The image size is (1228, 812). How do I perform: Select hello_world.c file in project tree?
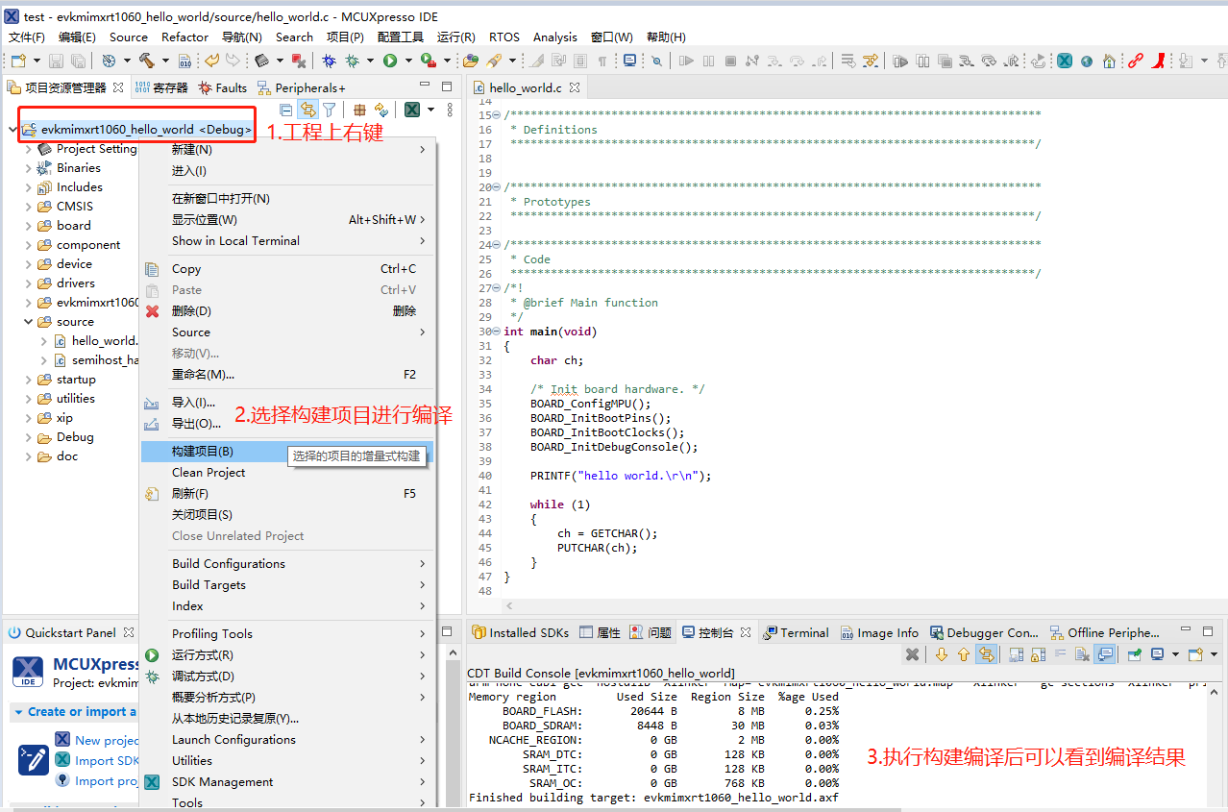(x=104, y=341)
